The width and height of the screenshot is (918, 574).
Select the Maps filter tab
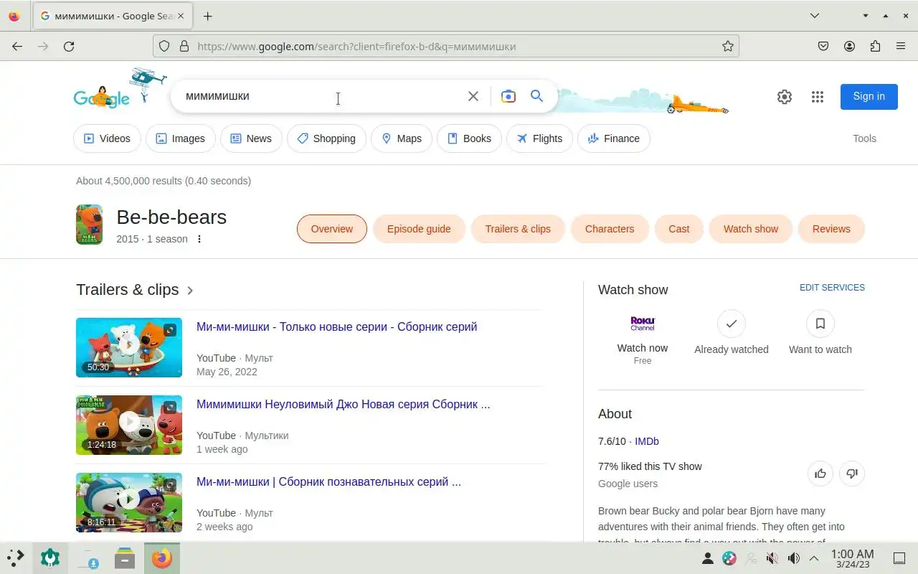(402, 138)
